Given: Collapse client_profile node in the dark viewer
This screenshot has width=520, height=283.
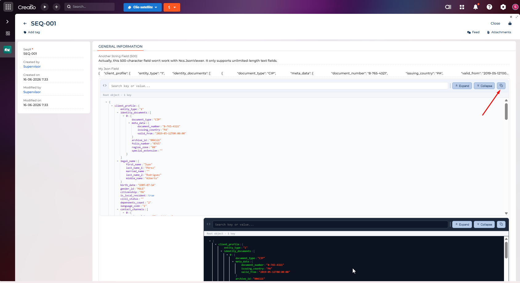Looking at the screenshot, I should point(216,244).
